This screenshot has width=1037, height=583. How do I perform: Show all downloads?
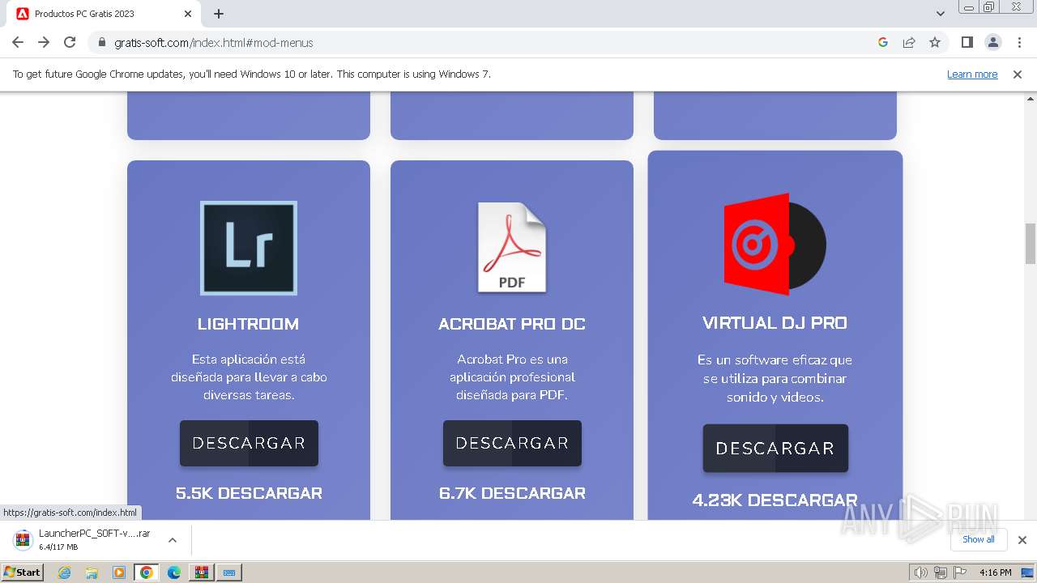978,539
